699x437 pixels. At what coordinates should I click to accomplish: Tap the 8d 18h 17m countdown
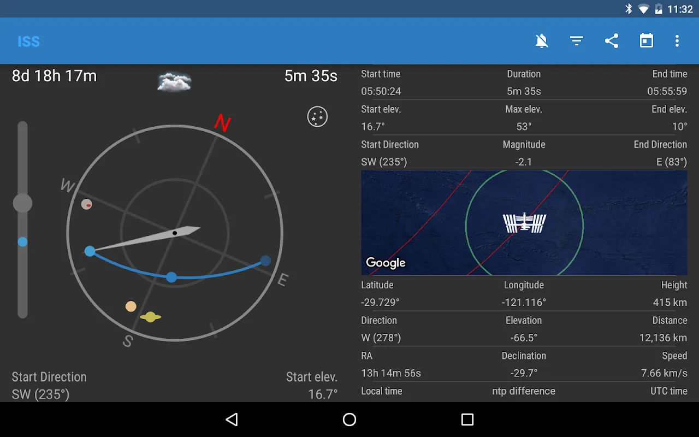(x=54, y=76)
